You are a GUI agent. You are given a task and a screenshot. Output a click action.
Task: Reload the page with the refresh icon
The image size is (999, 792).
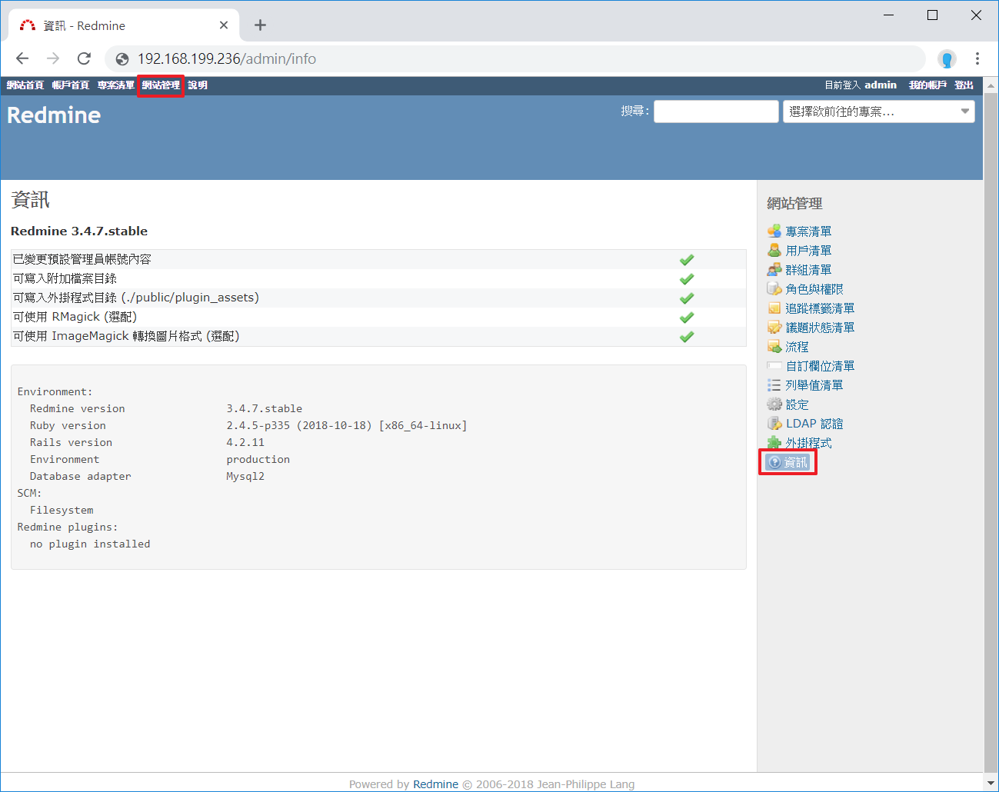coord(84,58)
